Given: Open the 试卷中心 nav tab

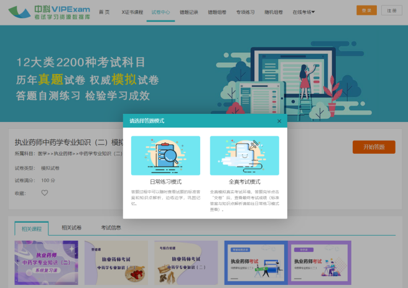Looking at the screenshot, I should 160,12.
